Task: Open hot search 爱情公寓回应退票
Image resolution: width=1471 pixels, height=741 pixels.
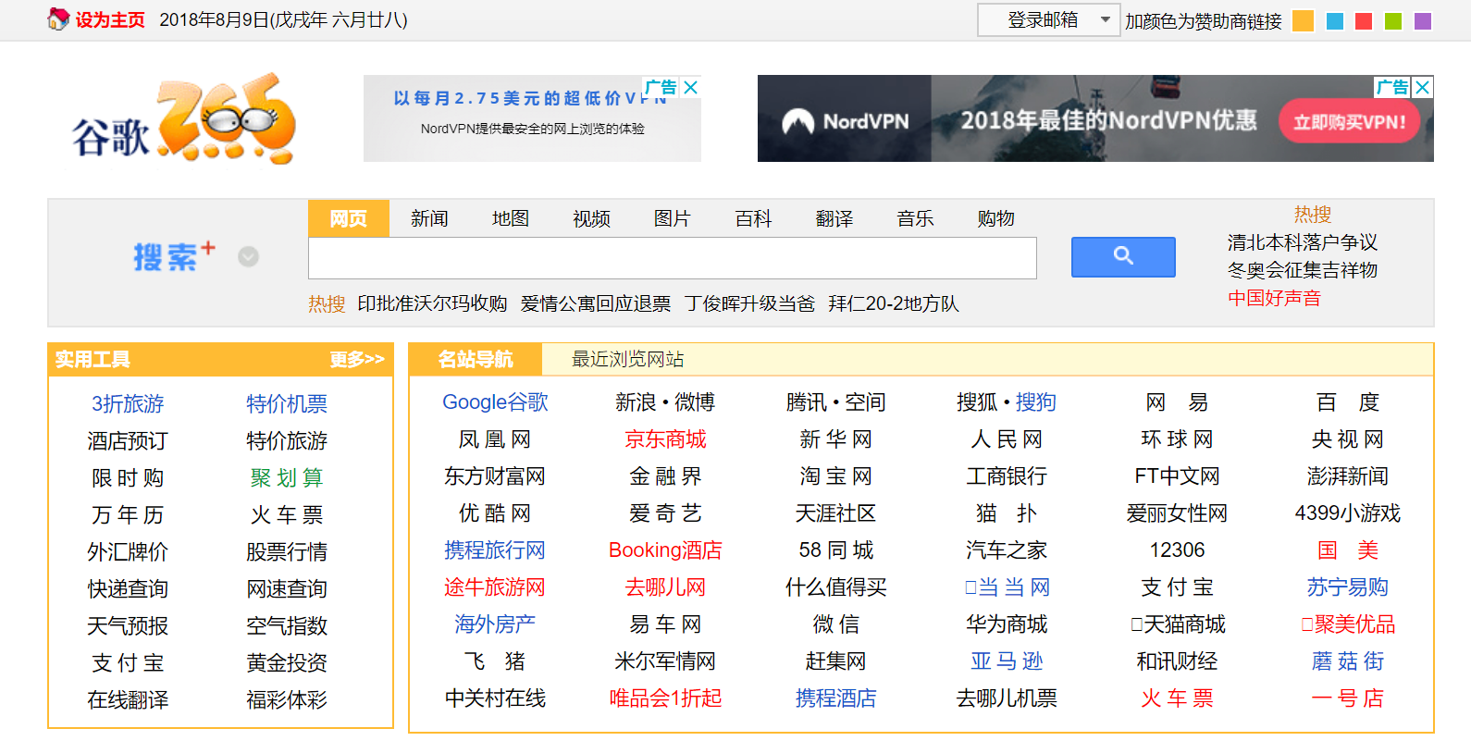Action: click(x=596, y=303)
